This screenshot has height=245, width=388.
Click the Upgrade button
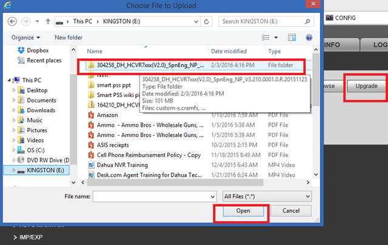[366, 86]
